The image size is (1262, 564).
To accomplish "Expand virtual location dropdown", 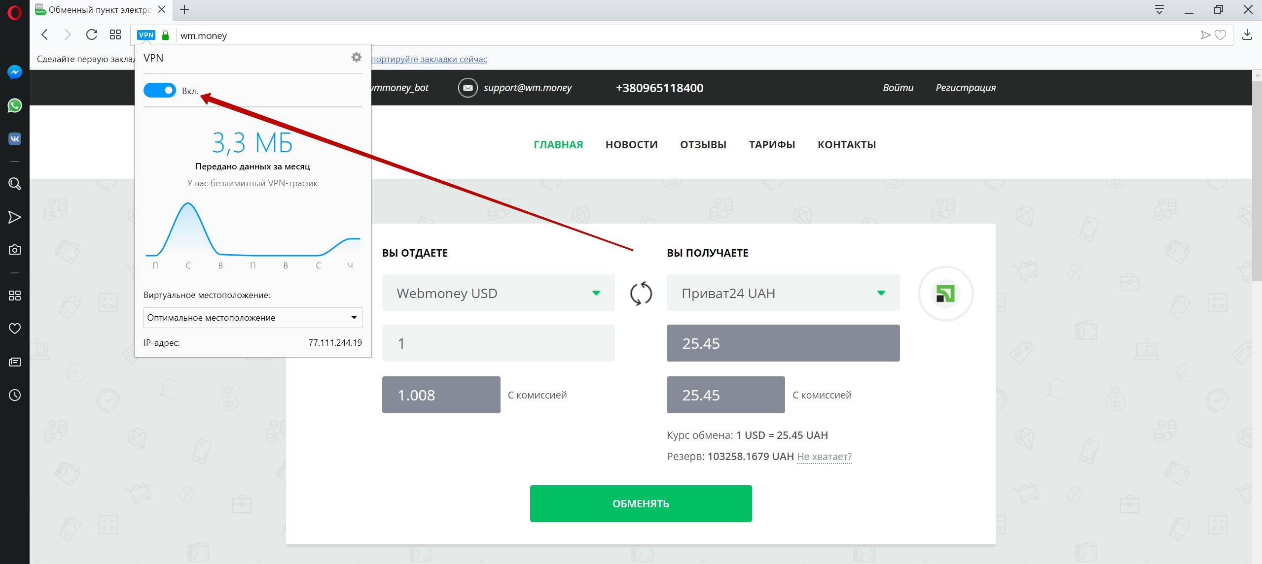I will click(x=252, y=318).
